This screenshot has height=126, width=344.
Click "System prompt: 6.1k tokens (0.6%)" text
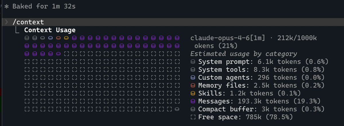tap(263, 62)
